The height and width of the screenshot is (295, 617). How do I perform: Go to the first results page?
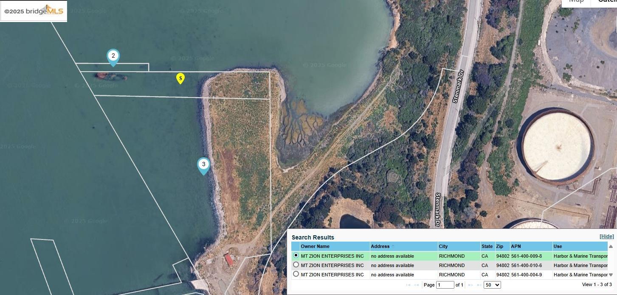[x=409, y=285]
